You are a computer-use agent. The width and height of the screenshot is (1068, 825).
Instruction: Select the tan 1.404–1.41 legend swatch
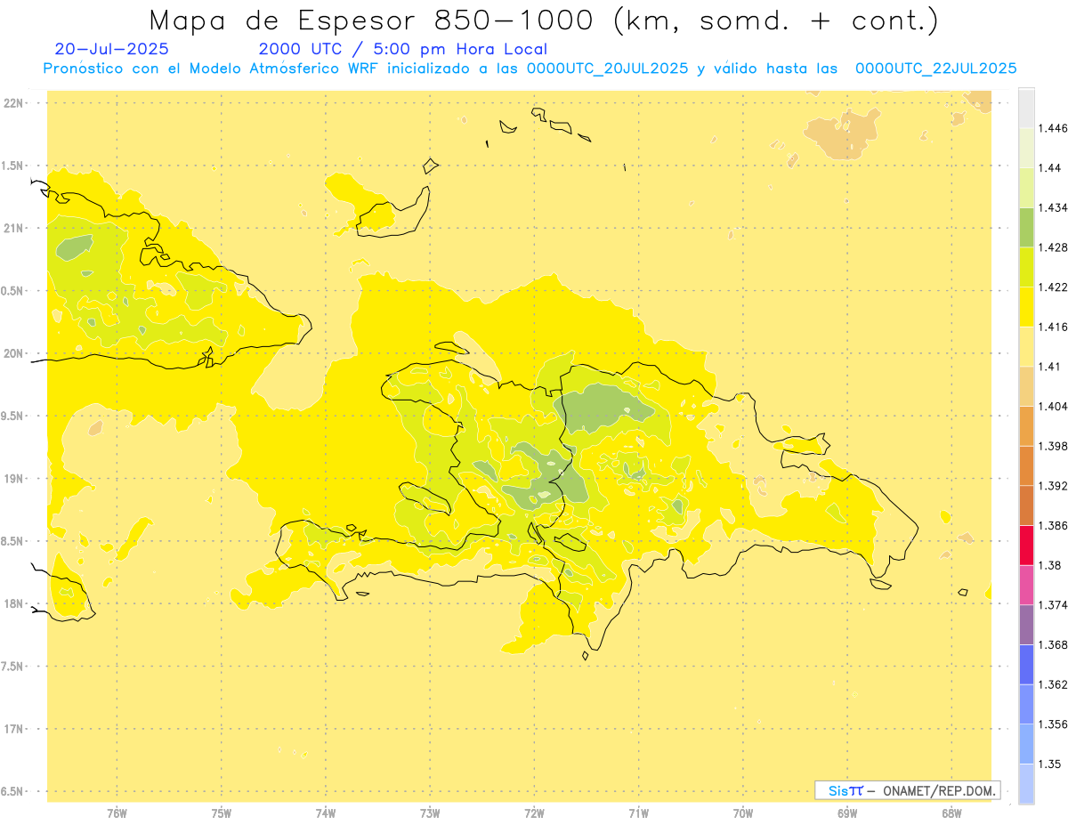pos(1026,386)
